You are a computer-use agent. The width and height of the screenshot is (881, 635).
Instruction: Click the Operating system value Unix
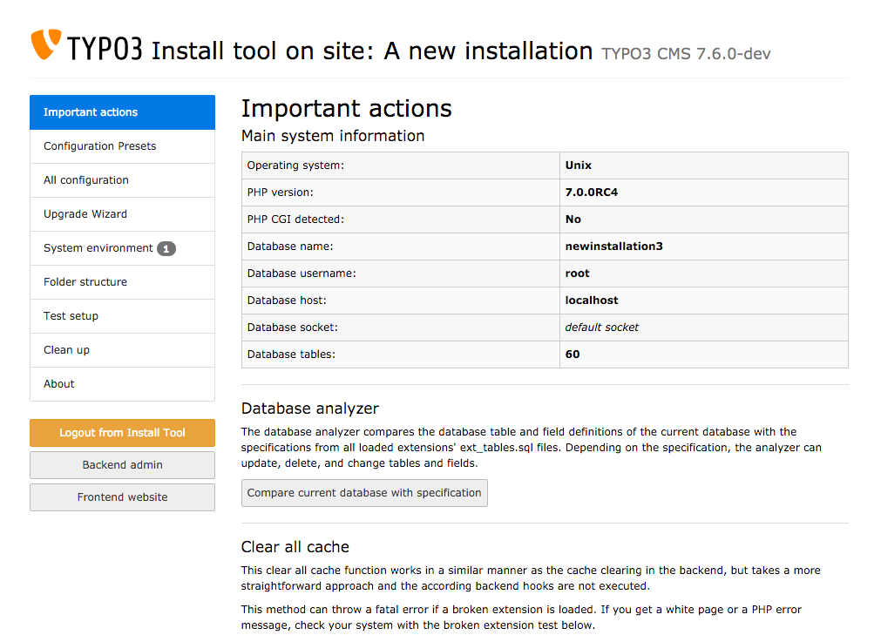click(x=578, y=166)
